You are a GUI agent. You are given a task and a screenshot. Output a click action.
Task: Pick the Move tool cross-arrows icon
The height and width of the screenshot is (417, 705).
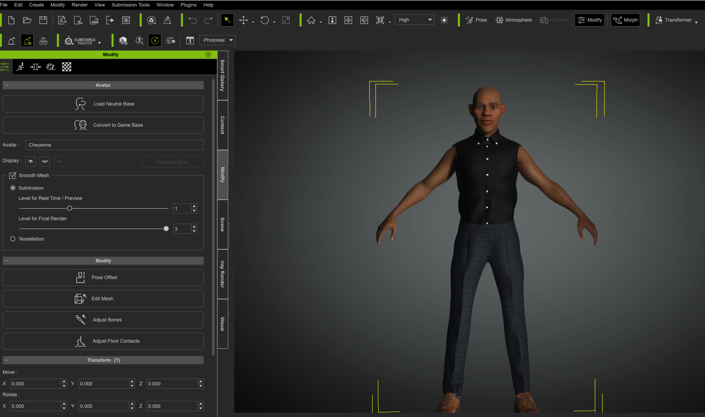click(243, 20)
